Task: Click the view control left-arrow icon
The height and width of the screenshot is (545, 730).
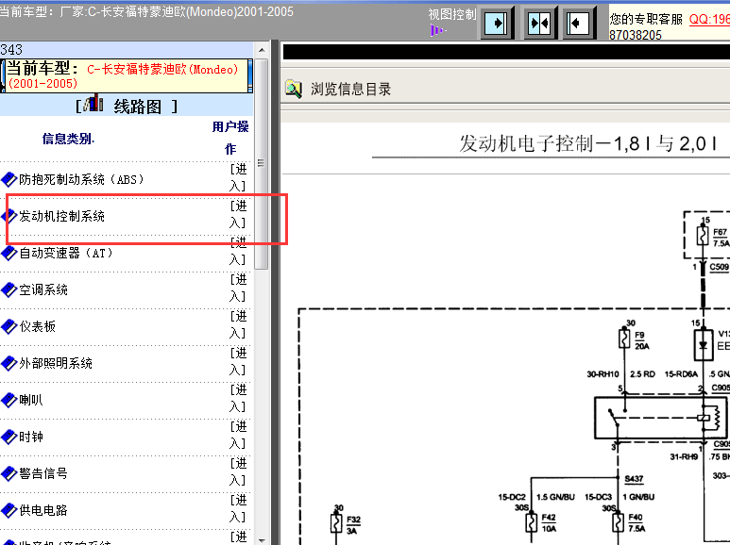Action: point(580,23)
